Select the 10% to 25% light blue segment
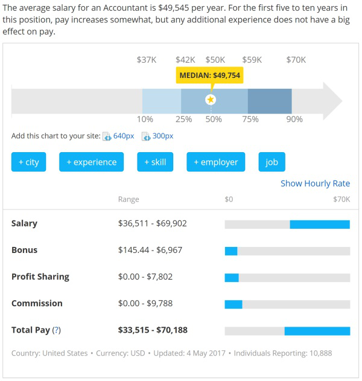 [x=162, y=101]
